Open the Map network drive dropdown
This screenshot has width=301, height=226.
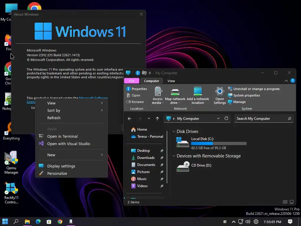175,97
